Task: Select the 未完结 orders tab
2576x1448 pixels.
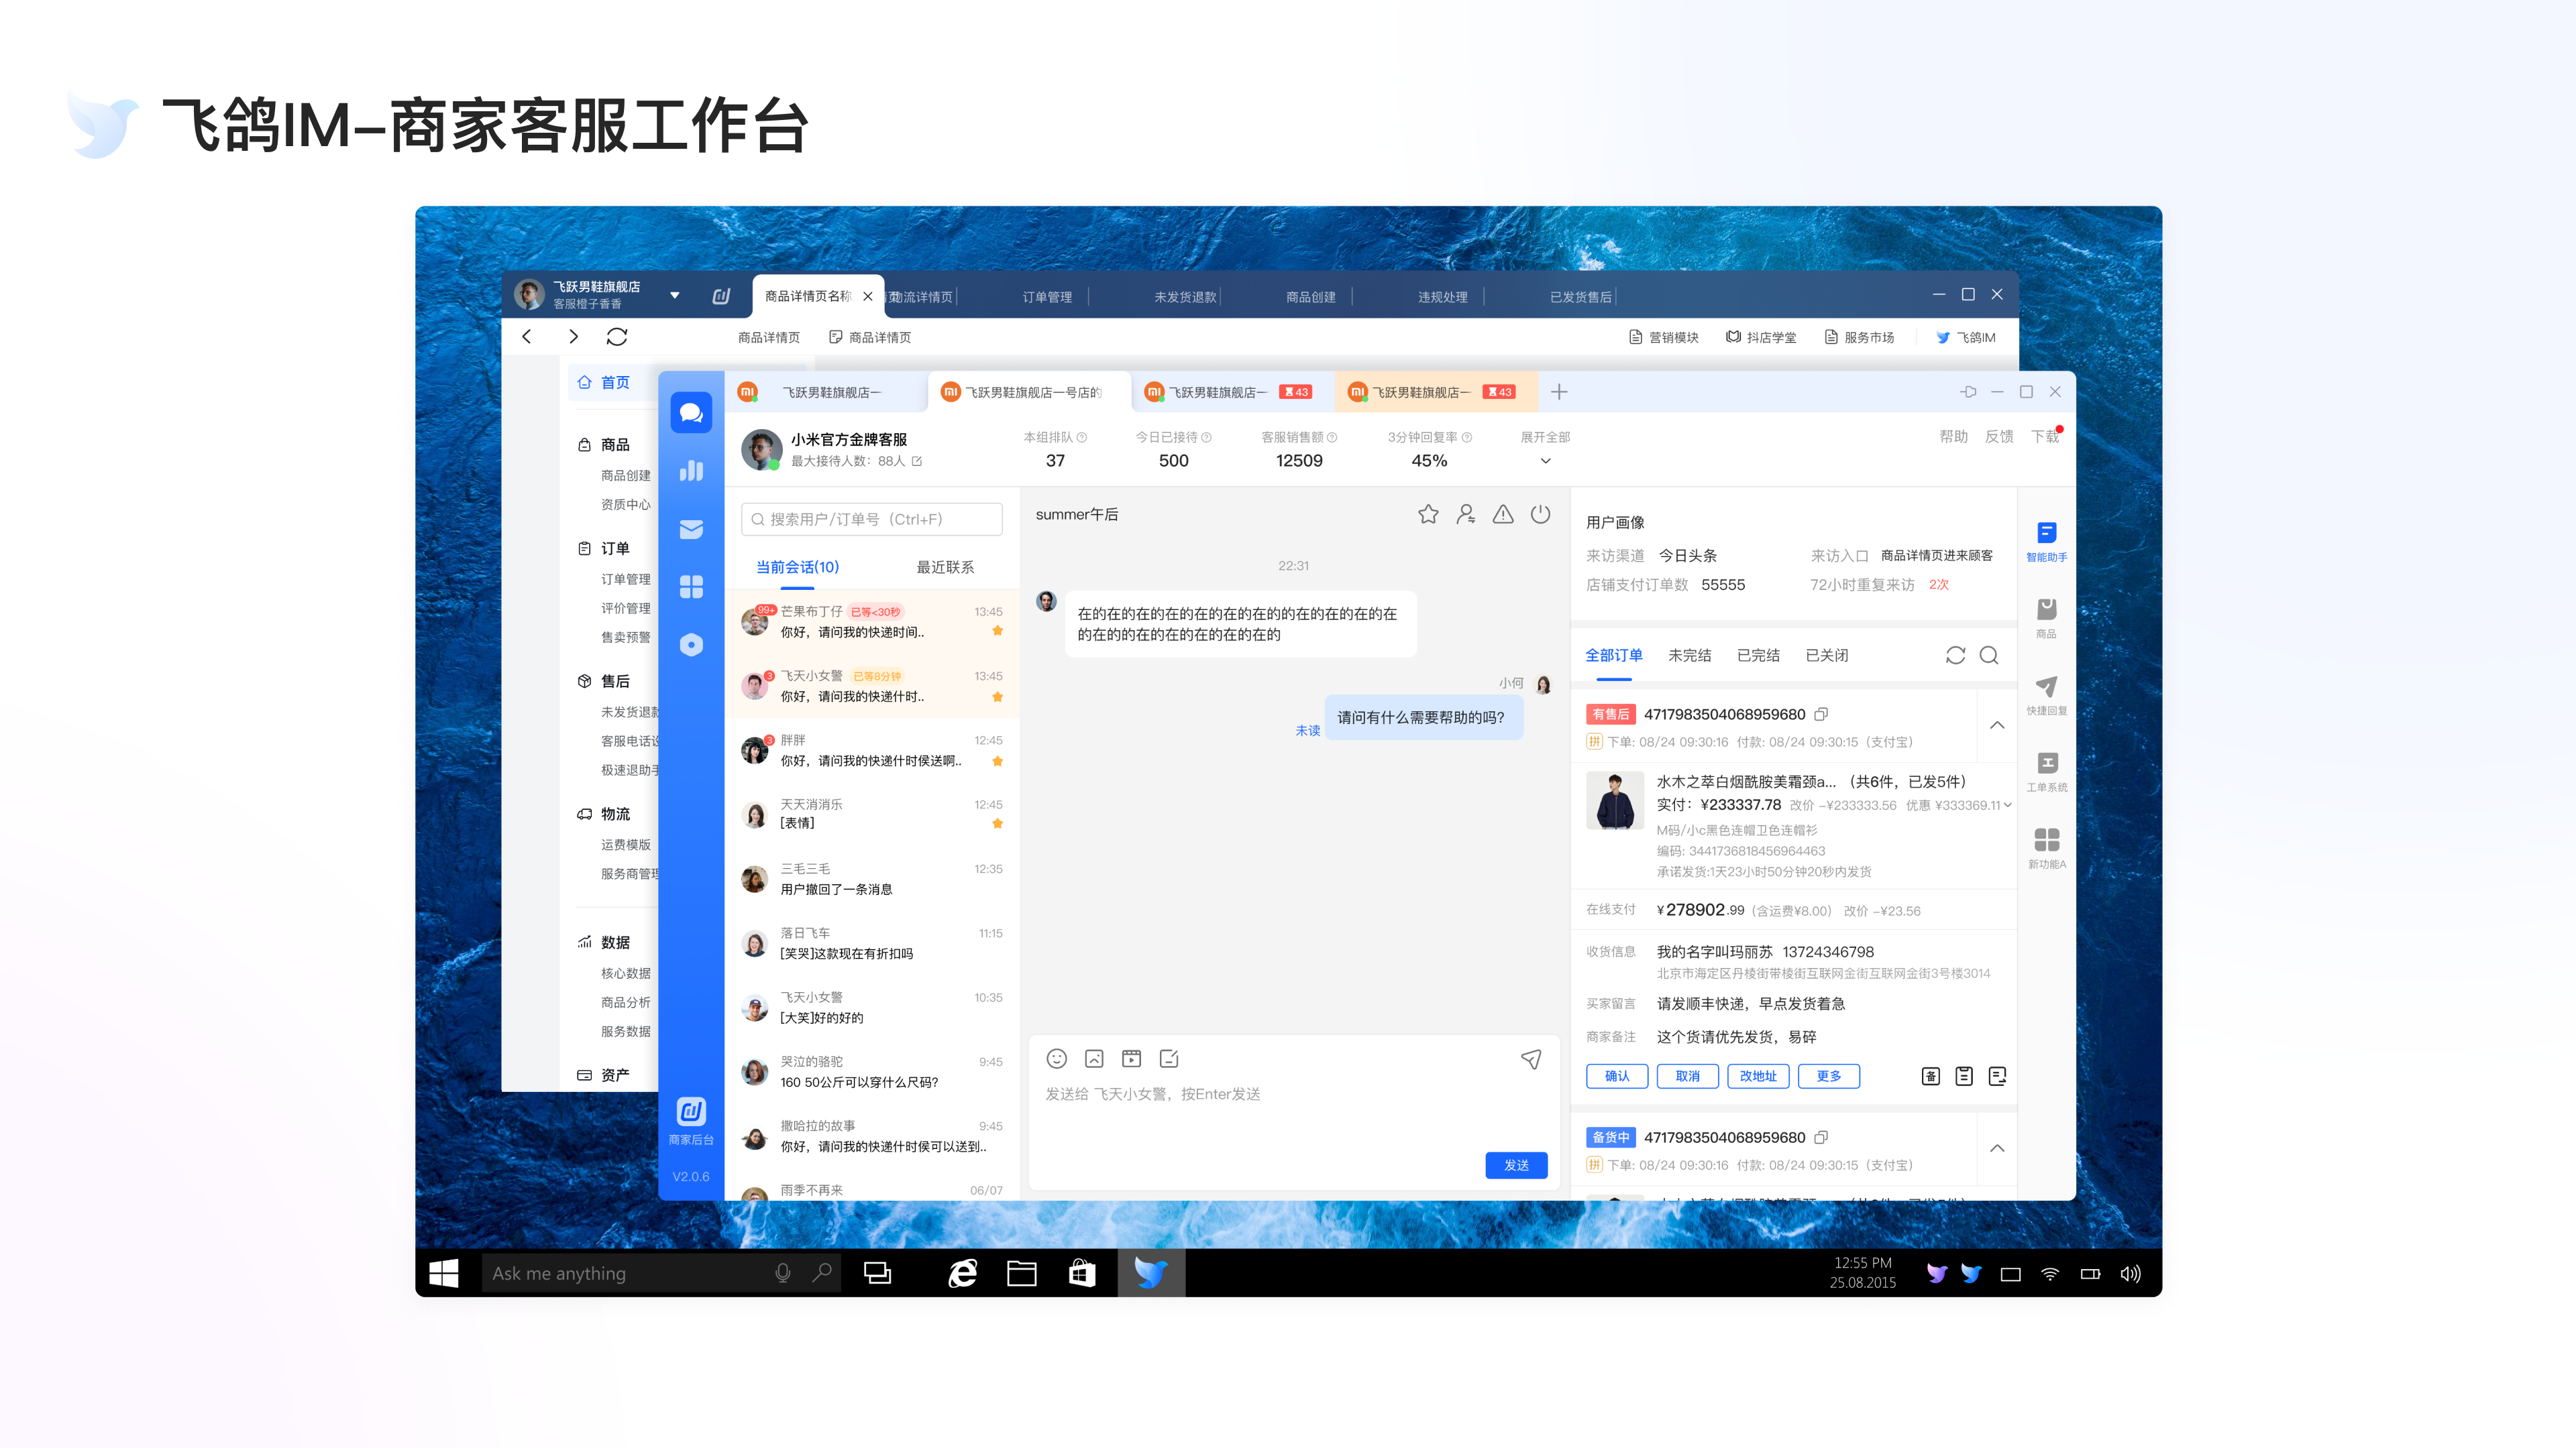Action: [x=1689, y=654]
